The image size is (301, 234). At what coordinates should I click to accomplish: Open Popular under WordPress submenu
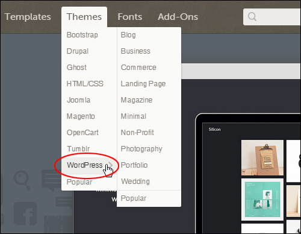pyautogui.click(x=134, y=198)
